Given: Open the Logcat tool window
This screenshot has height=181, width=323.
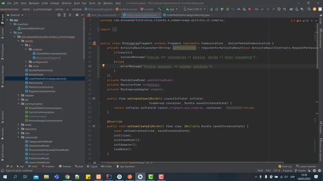Looking at the screenshot, I should coord(92,166).
